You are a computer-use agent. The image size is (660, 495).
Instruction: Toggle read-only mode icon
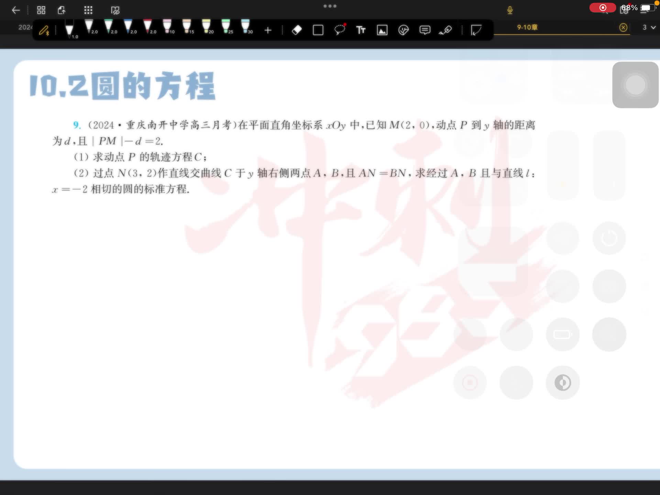(115, 10)
